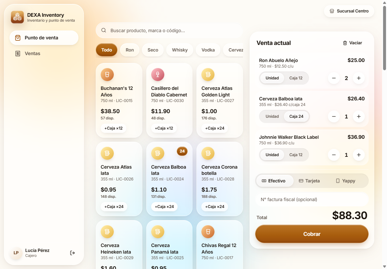This screenshot has height=269, width=387.
Task: Filter products by Cerveza category
Action: pyautogui.click(x=233, y=50)
